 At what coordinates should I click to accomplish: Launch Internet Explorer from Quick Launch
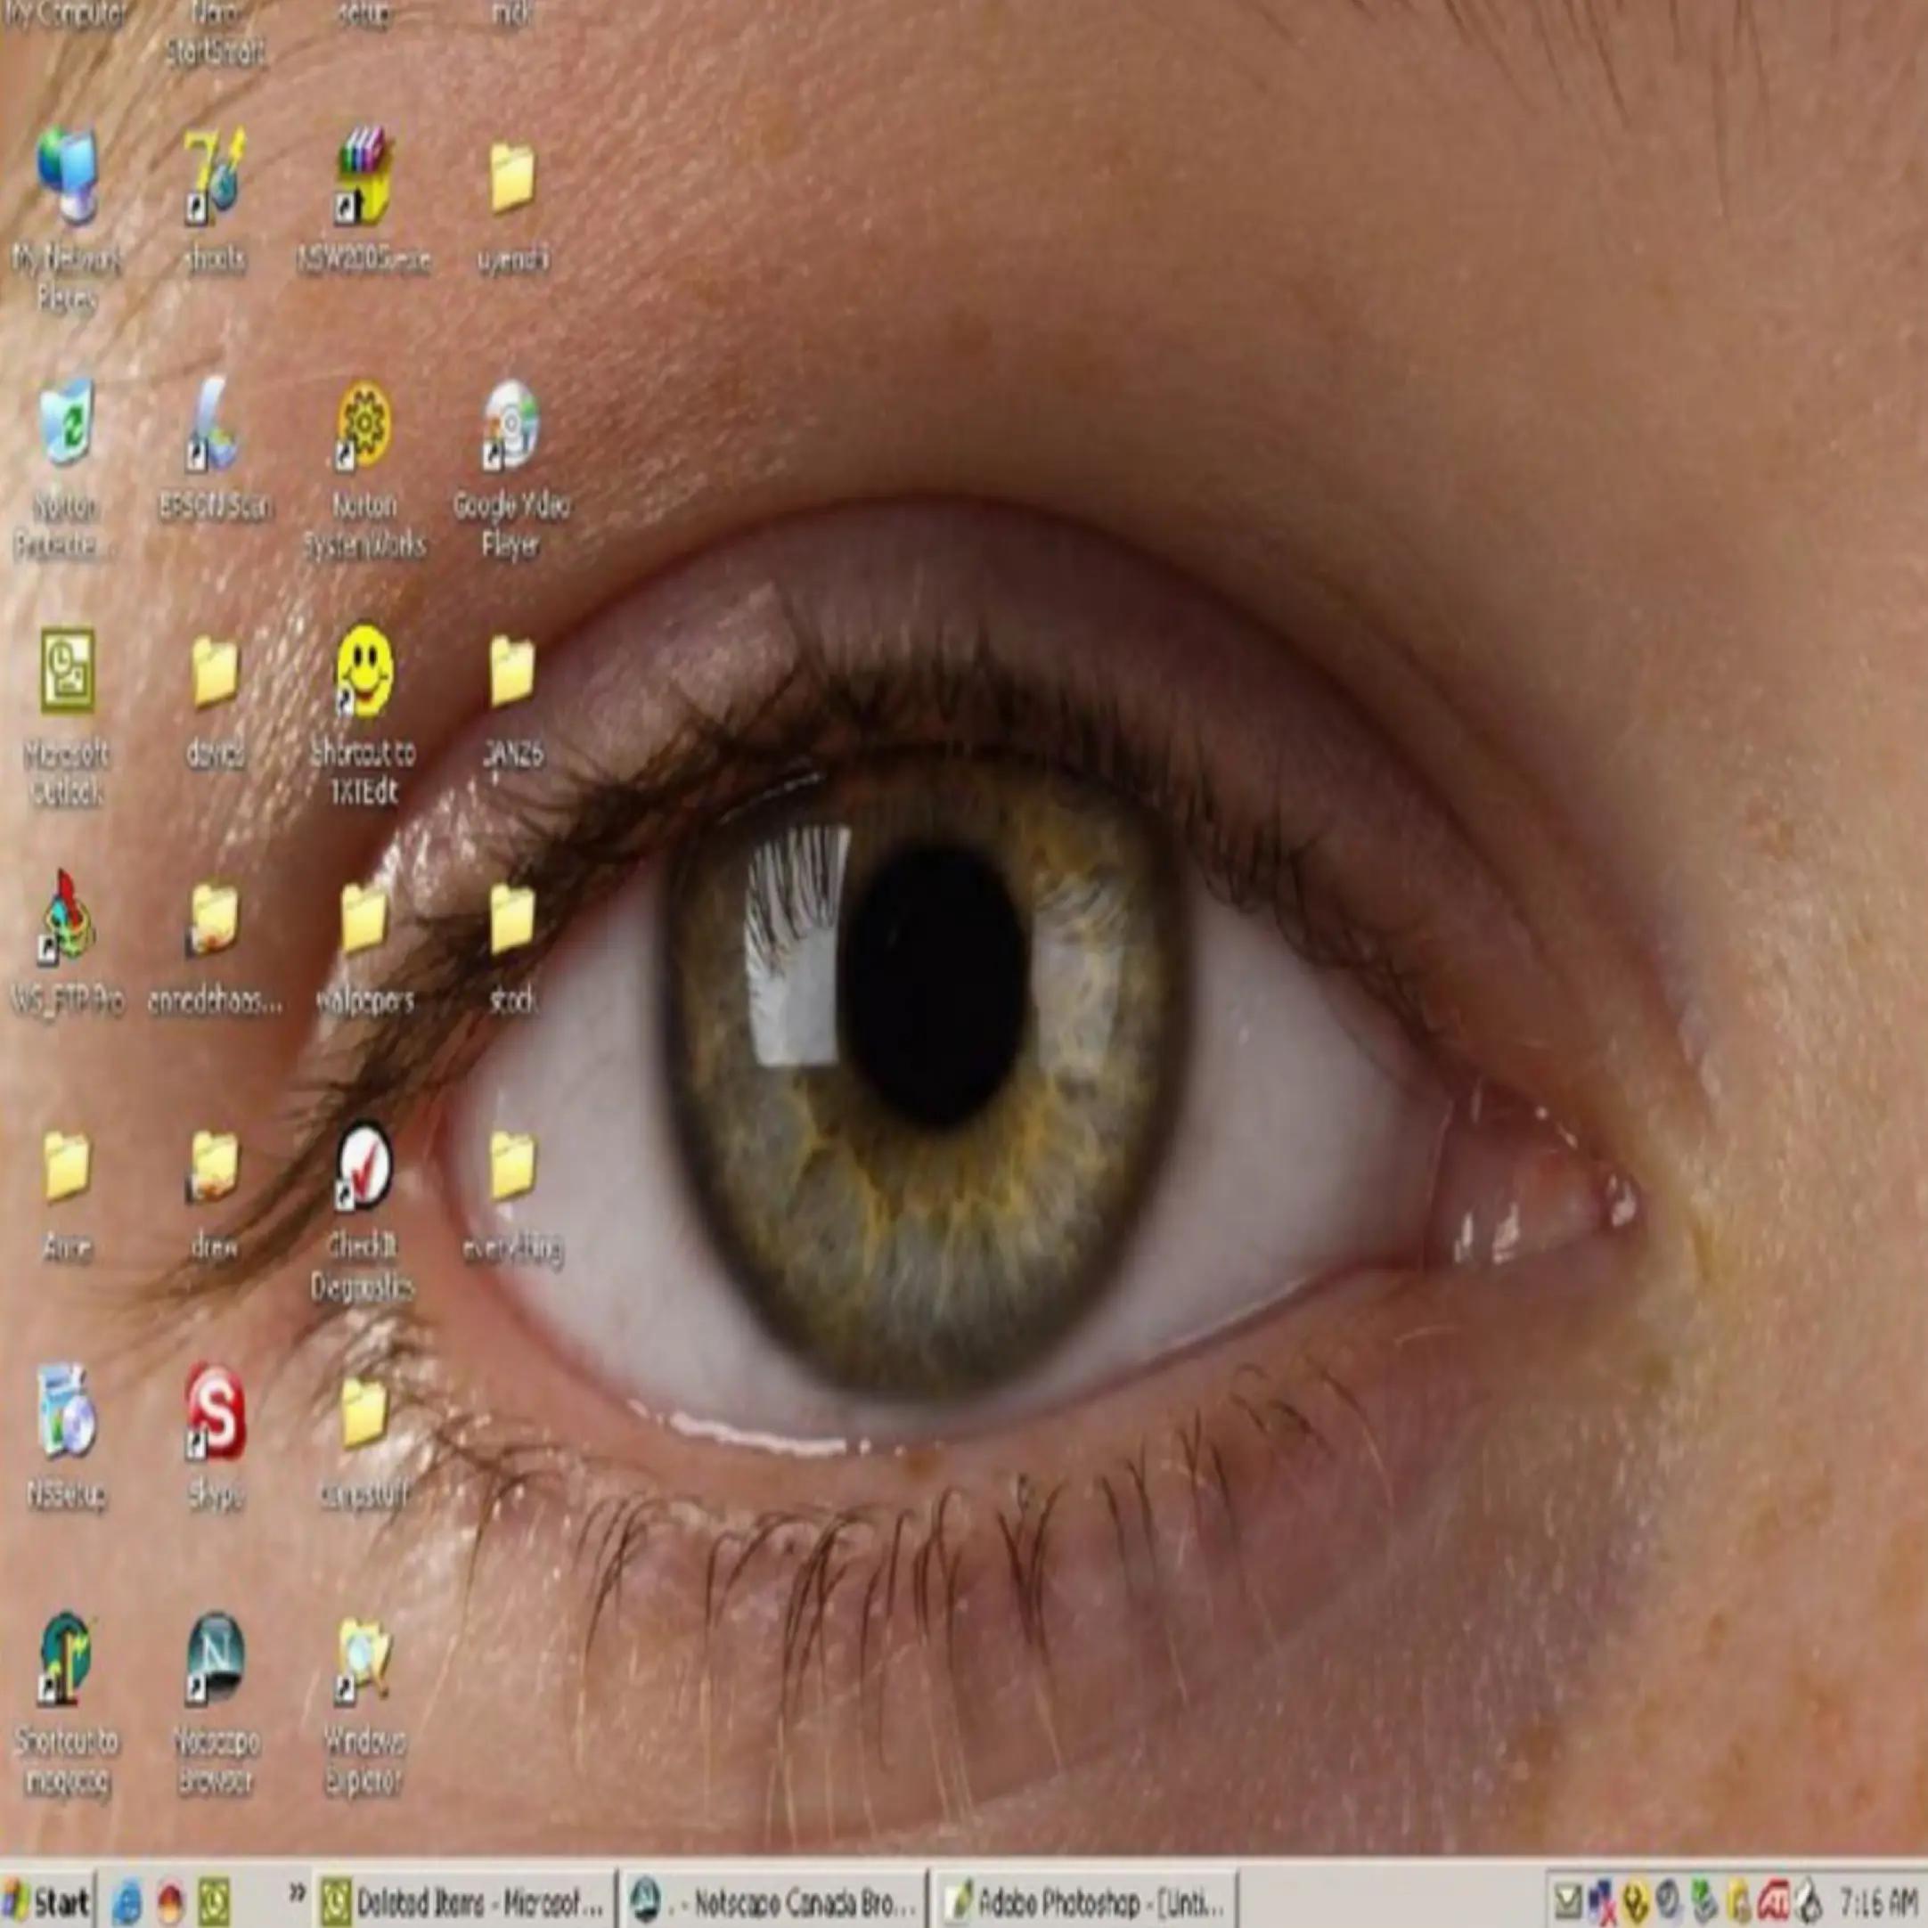click(127, 1903)
